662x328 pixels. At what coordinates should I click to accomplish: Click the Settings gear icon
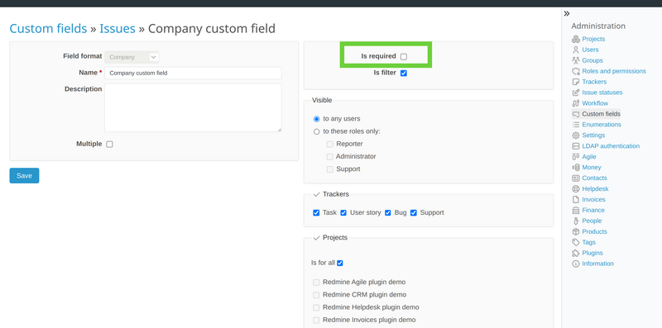[575, 135]
